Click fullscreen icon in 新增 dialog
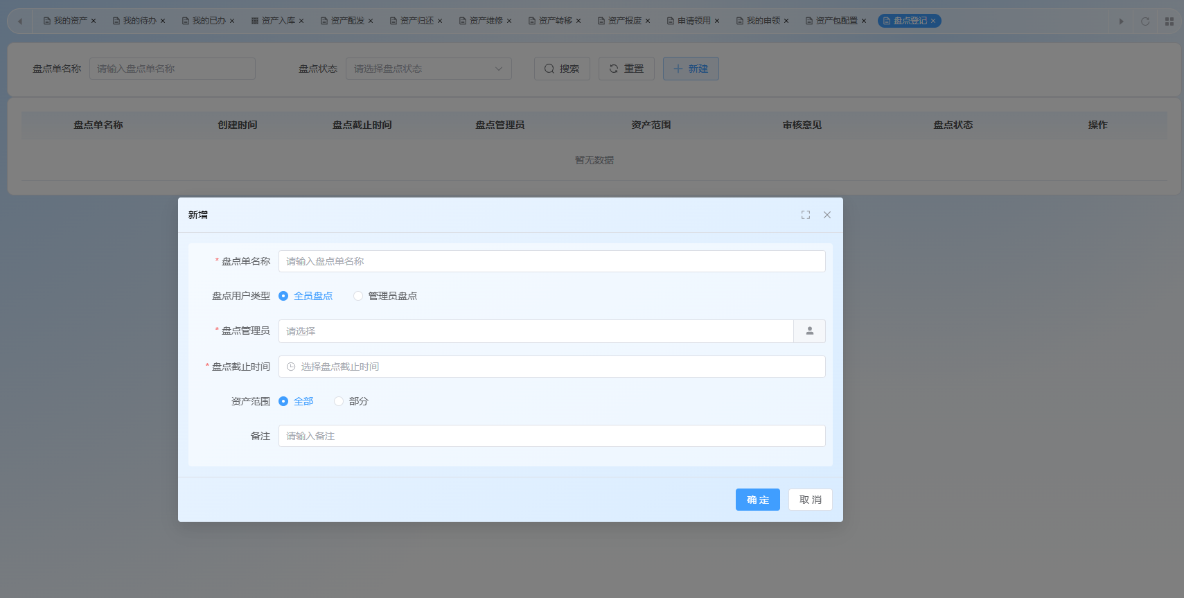This screenshot has width=1184, height=598. (806, 215)
